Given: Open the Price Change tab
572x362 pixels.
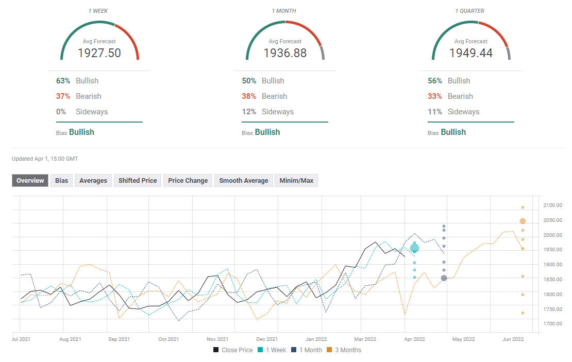Looking at the screenshot, I should pos(188,180).
